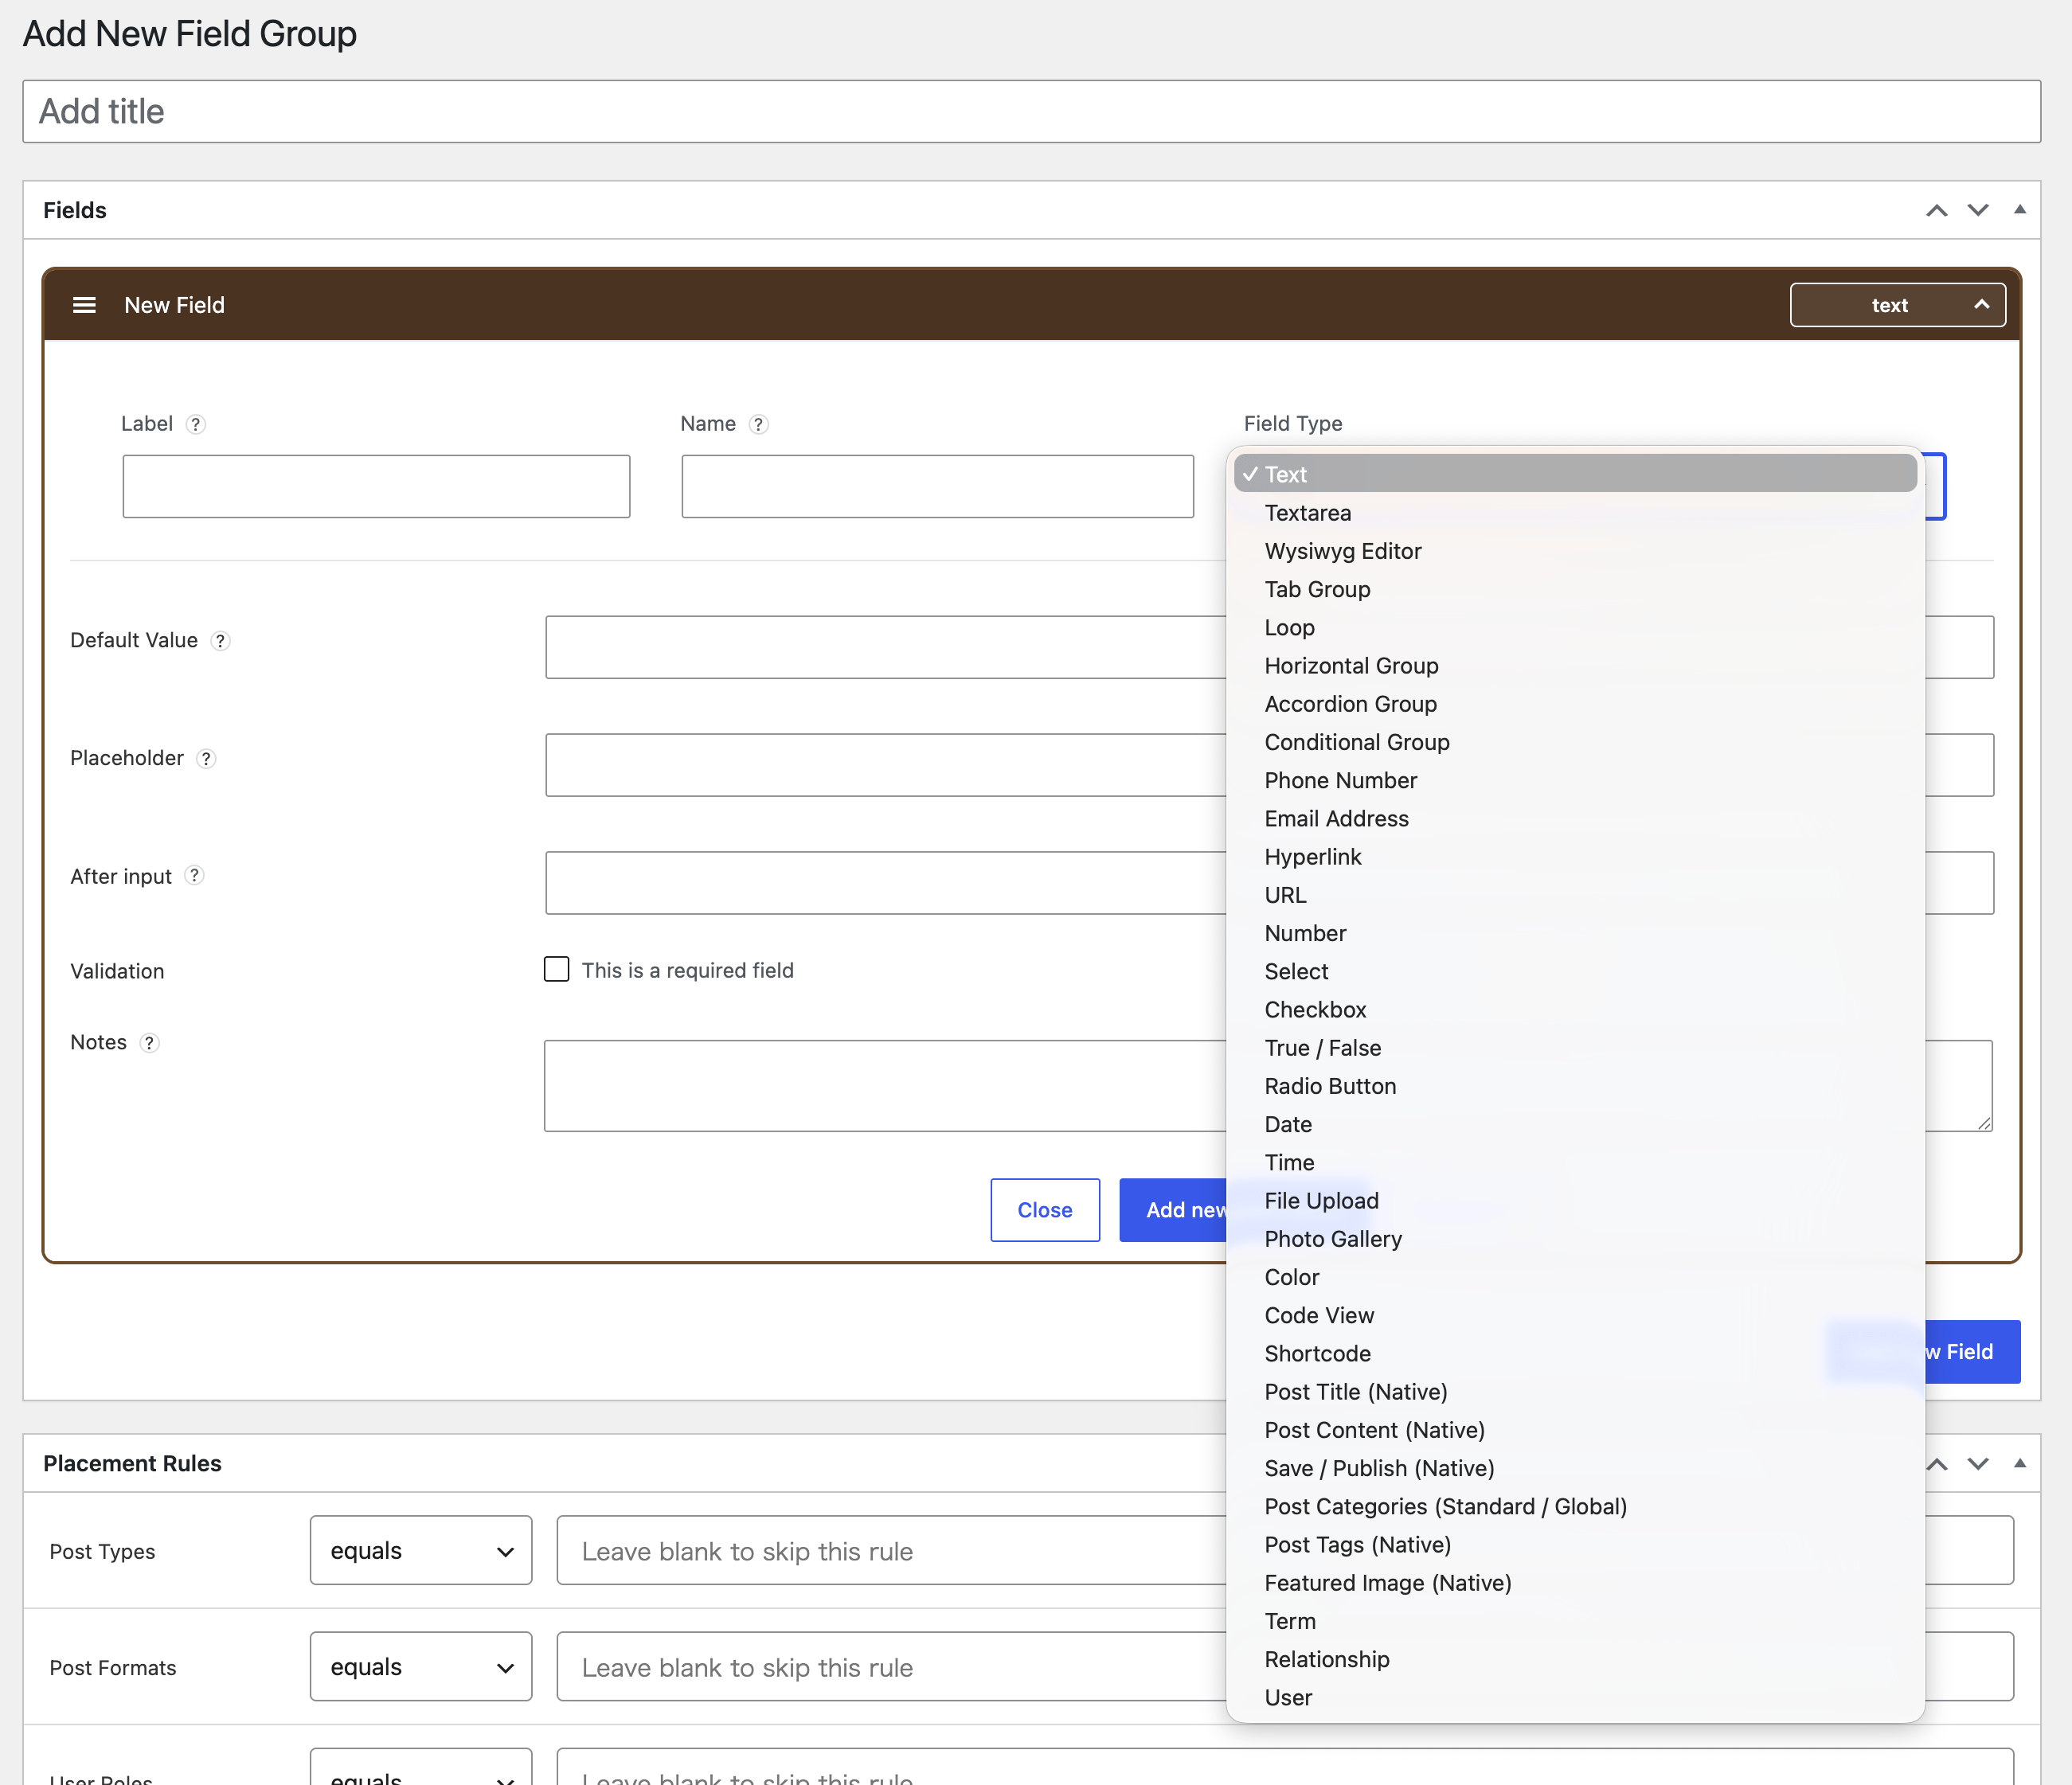Focus the Name text input
Image resolution: width=2072 pixels, height=1785 pixels.
tap(938, 486)
